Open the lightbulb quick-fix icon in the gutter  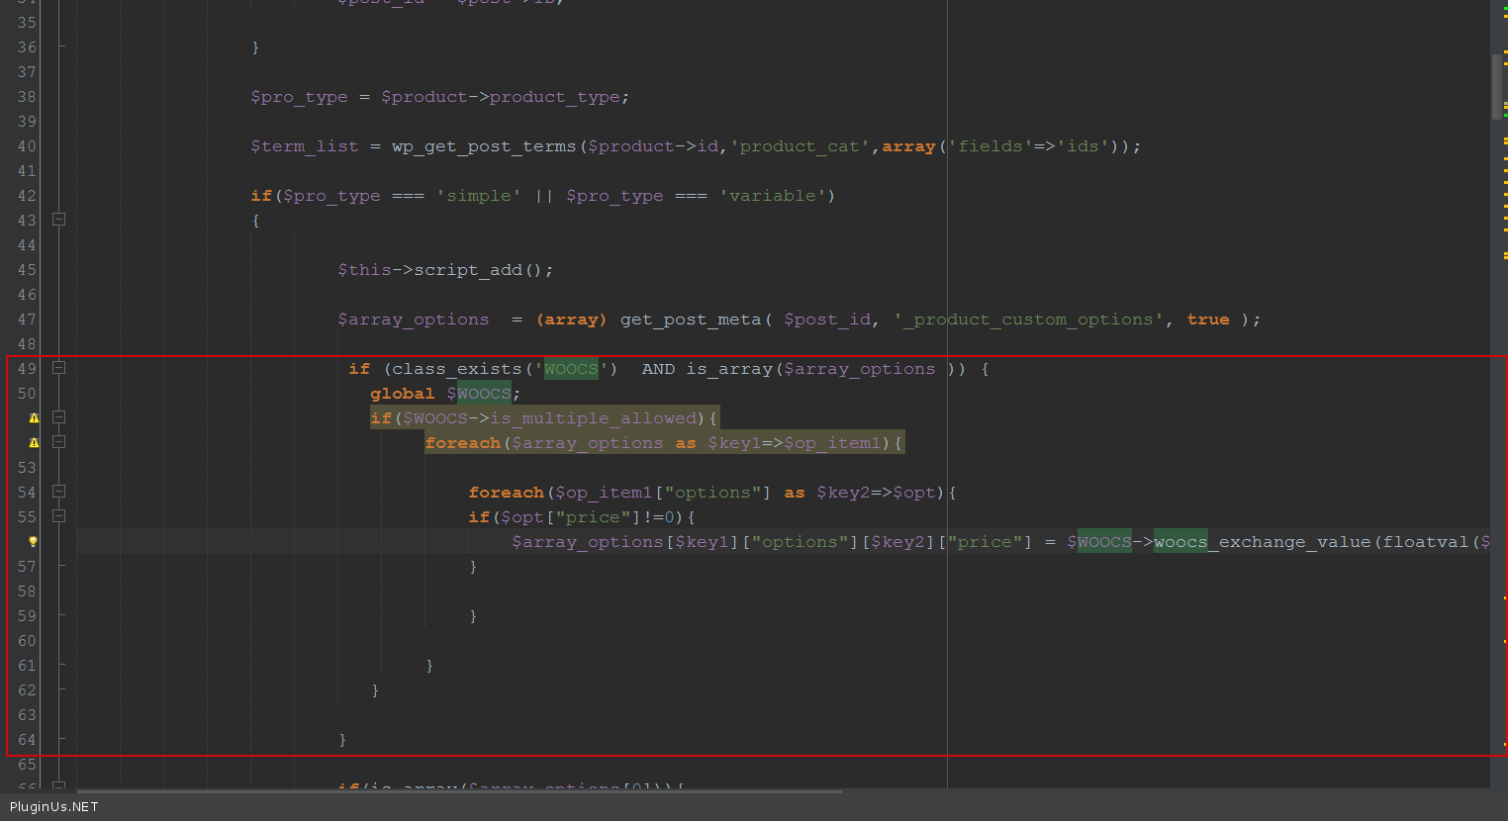(x=33, y=542)
